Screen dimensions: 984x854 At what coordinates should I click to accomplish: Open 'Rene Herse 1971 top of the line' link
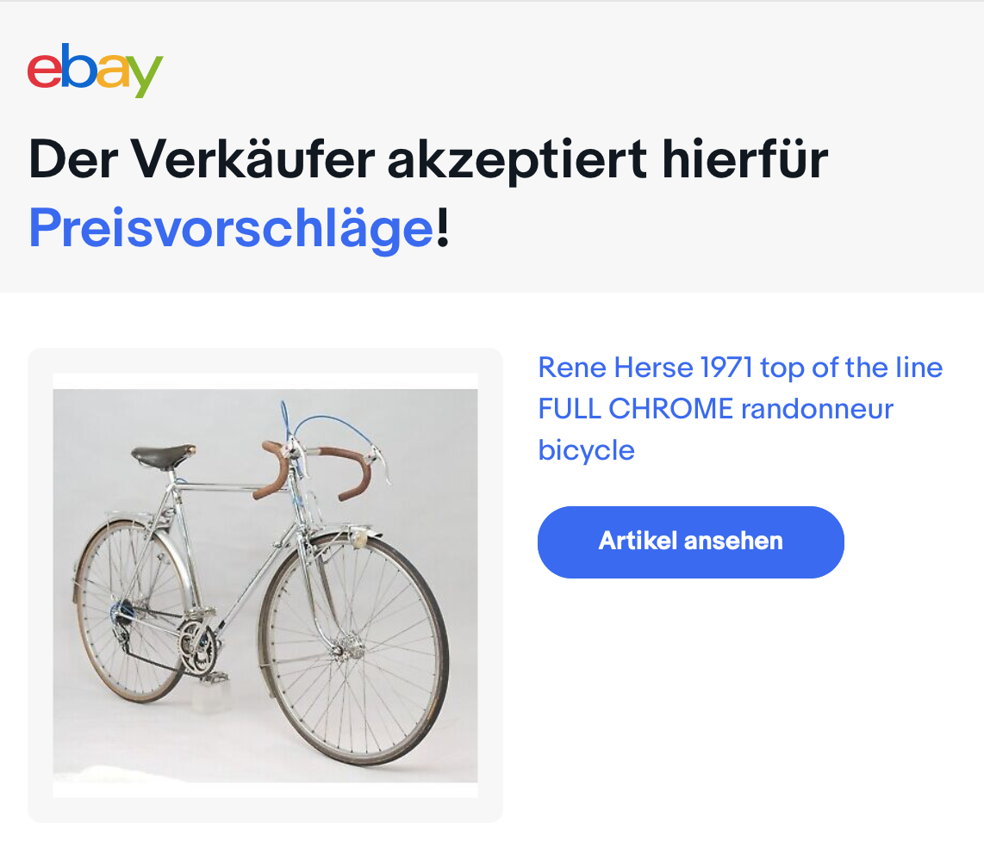pos(740,368)
